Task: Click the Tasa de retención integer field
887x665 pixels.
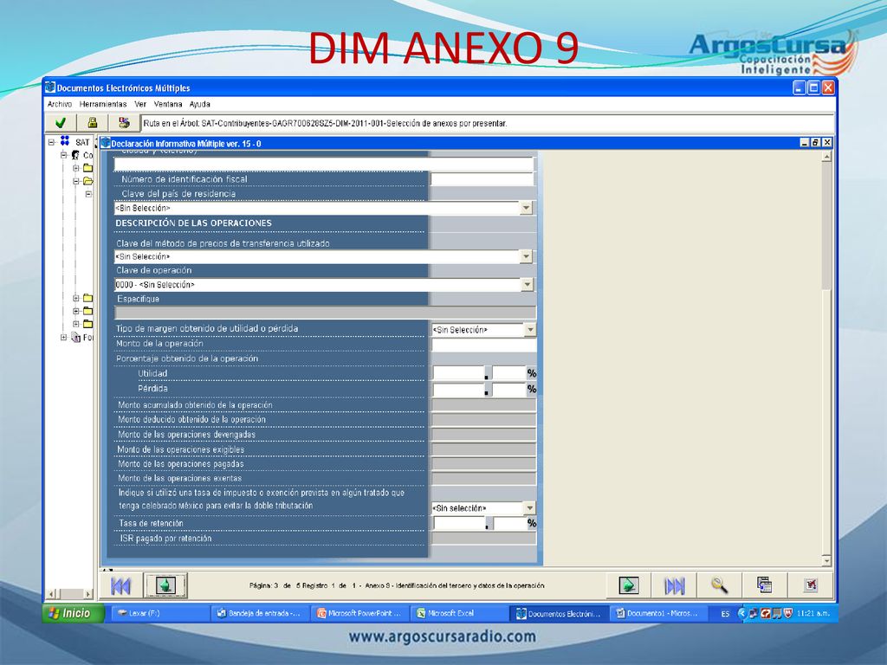Action: click(x=459, y=523)
